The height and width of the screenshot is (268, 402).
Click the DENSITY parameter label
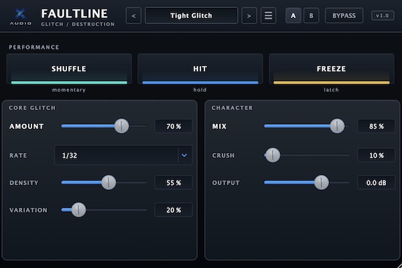[x=24, y=183]
